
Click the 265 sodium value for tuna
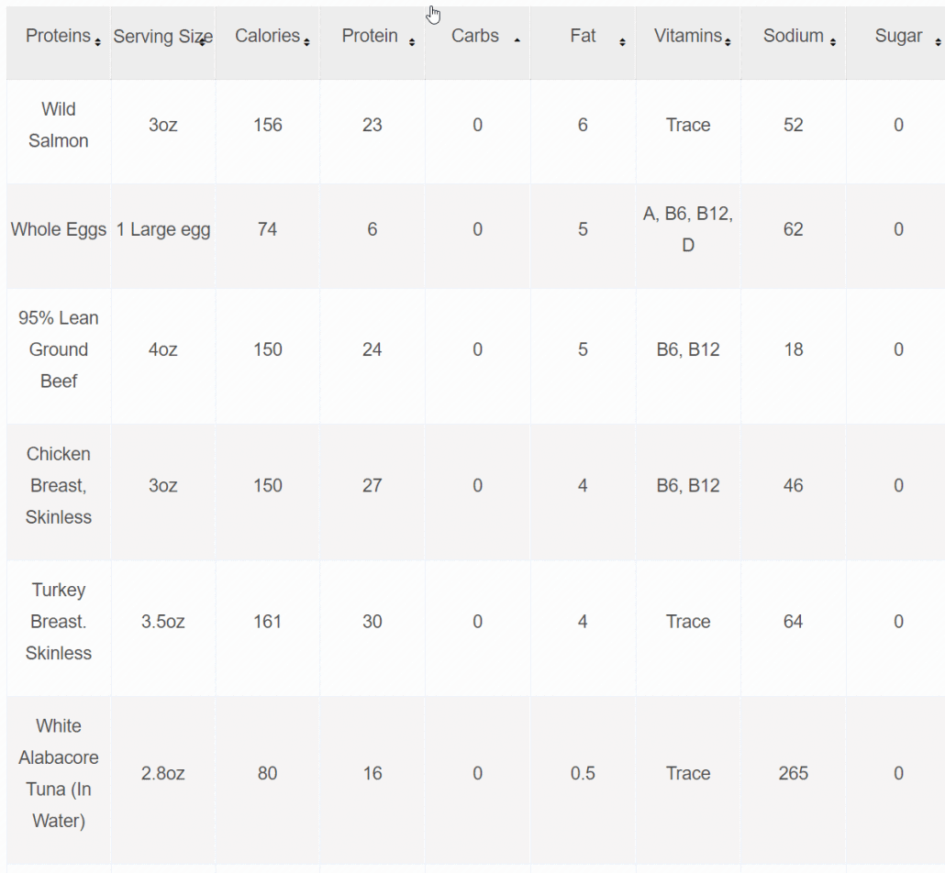point(793,773)
